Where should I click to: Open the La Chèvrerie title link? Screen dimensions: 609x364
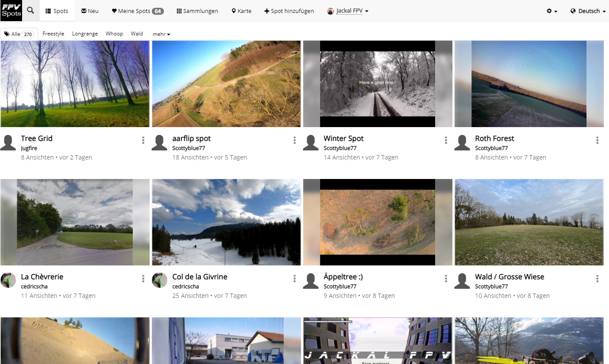pyautogui.click(x=42, y=277)
